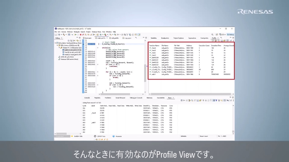Select the _GetADC0 row in Profile table
The image size is (289, 162).
pos(191,58)
